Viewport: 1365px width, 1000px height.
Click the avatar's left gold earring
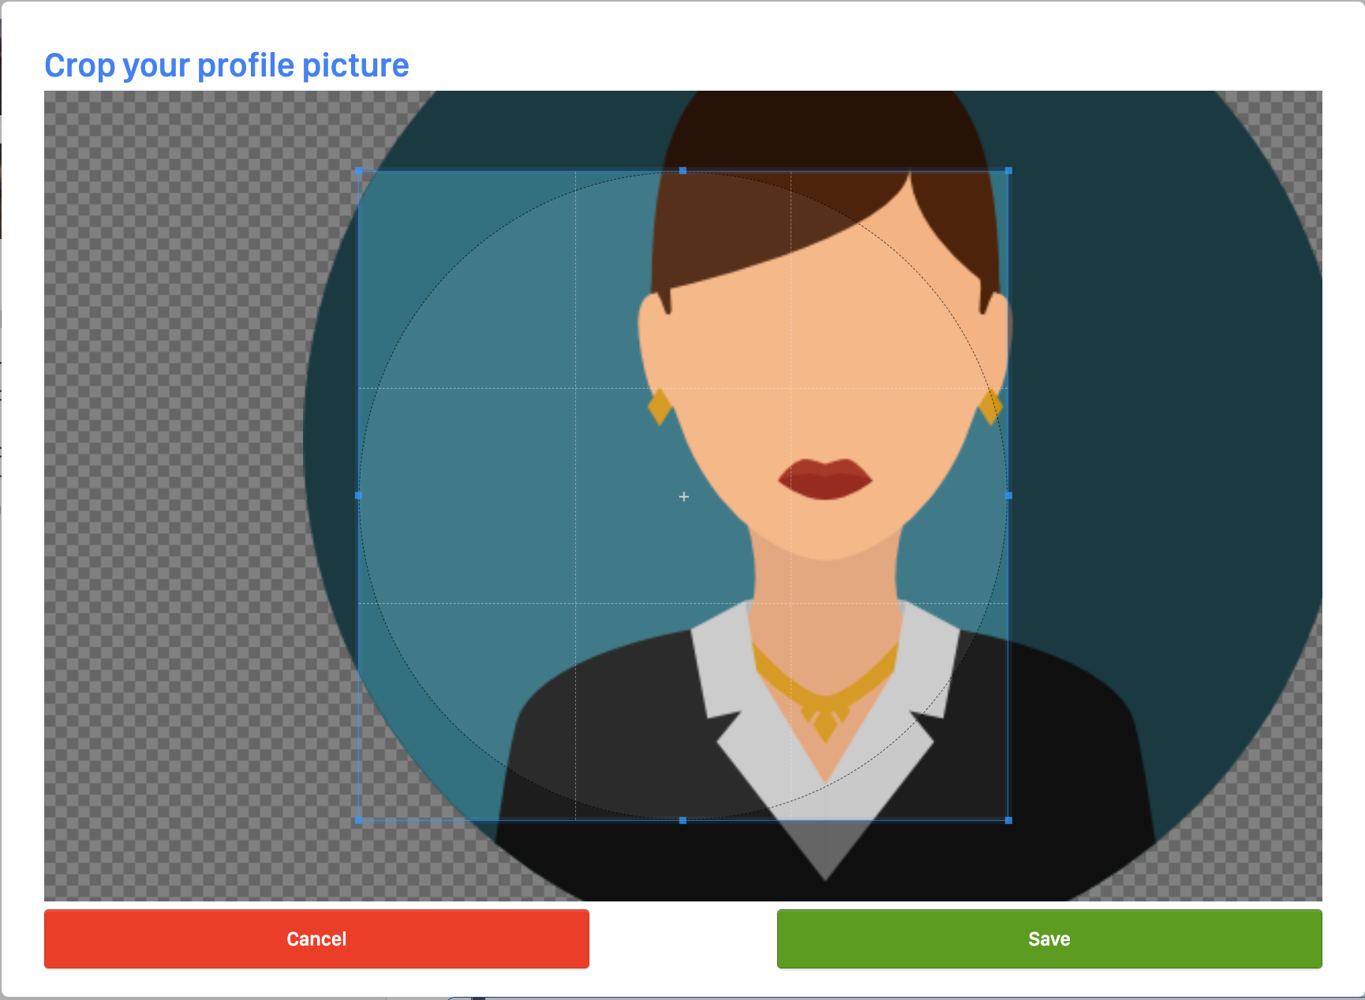click(x=660, y=407)
